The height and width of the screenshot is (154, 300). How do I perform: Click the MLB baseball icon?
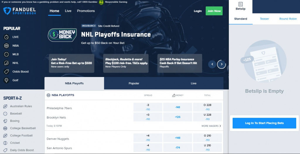(x=6, y=54)
